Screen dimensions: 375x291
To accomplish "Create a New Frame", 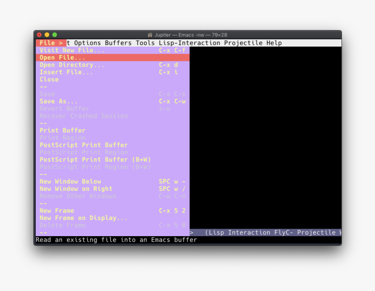I will 57,210.
